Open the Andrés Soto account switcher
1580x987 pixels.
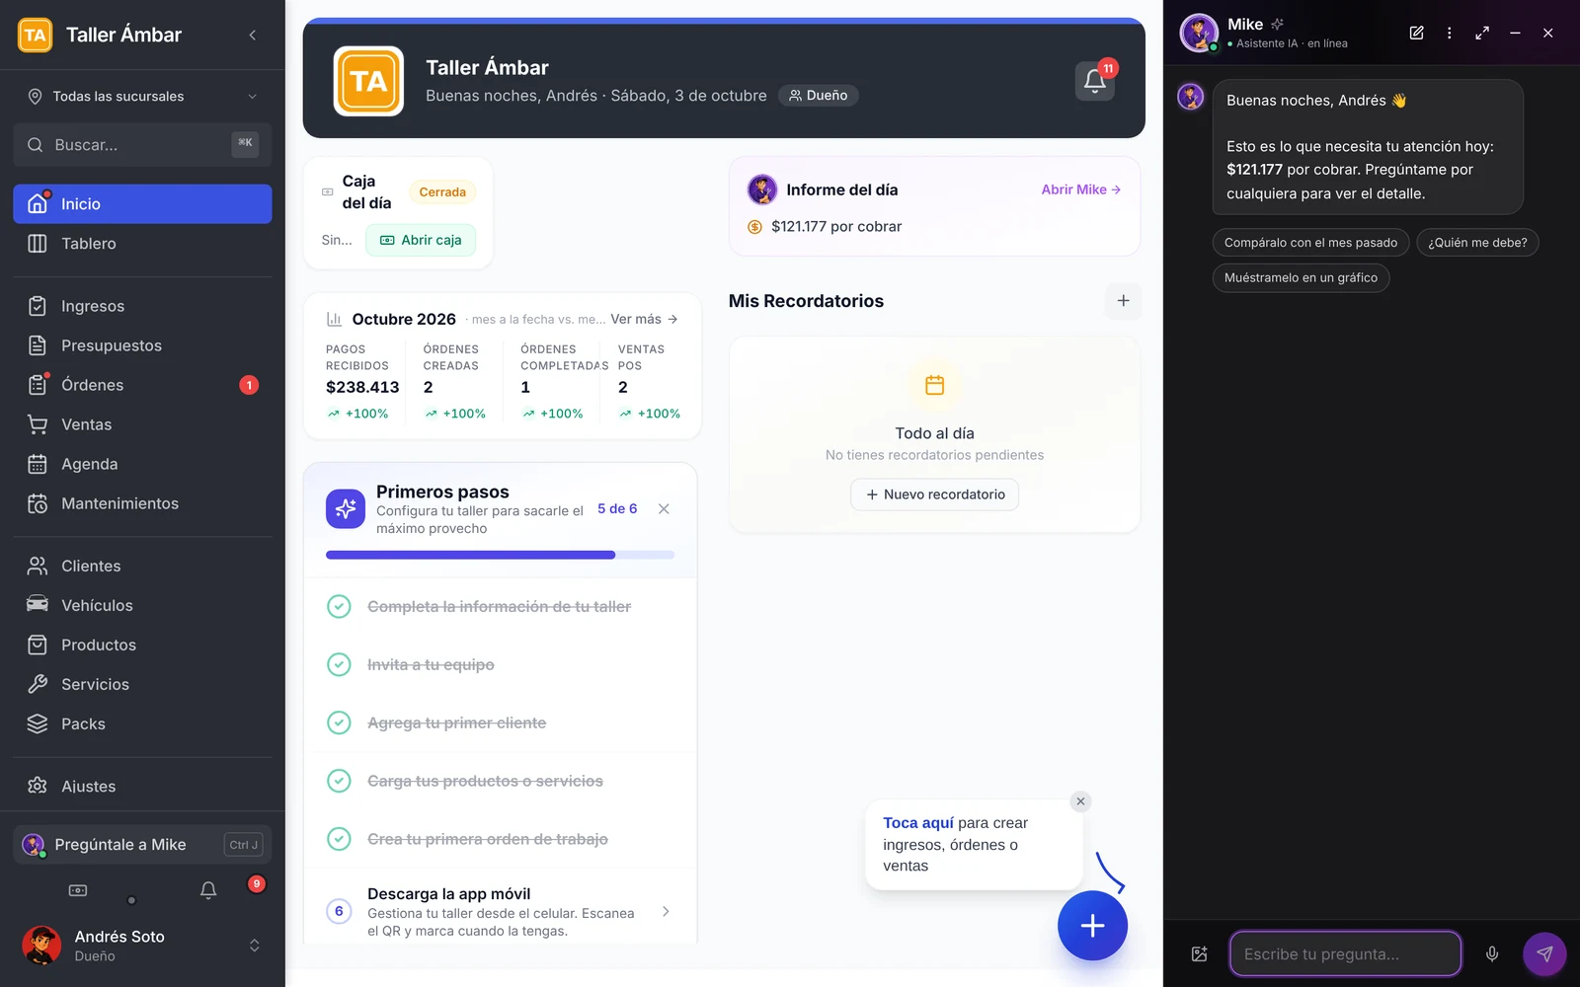142,946
